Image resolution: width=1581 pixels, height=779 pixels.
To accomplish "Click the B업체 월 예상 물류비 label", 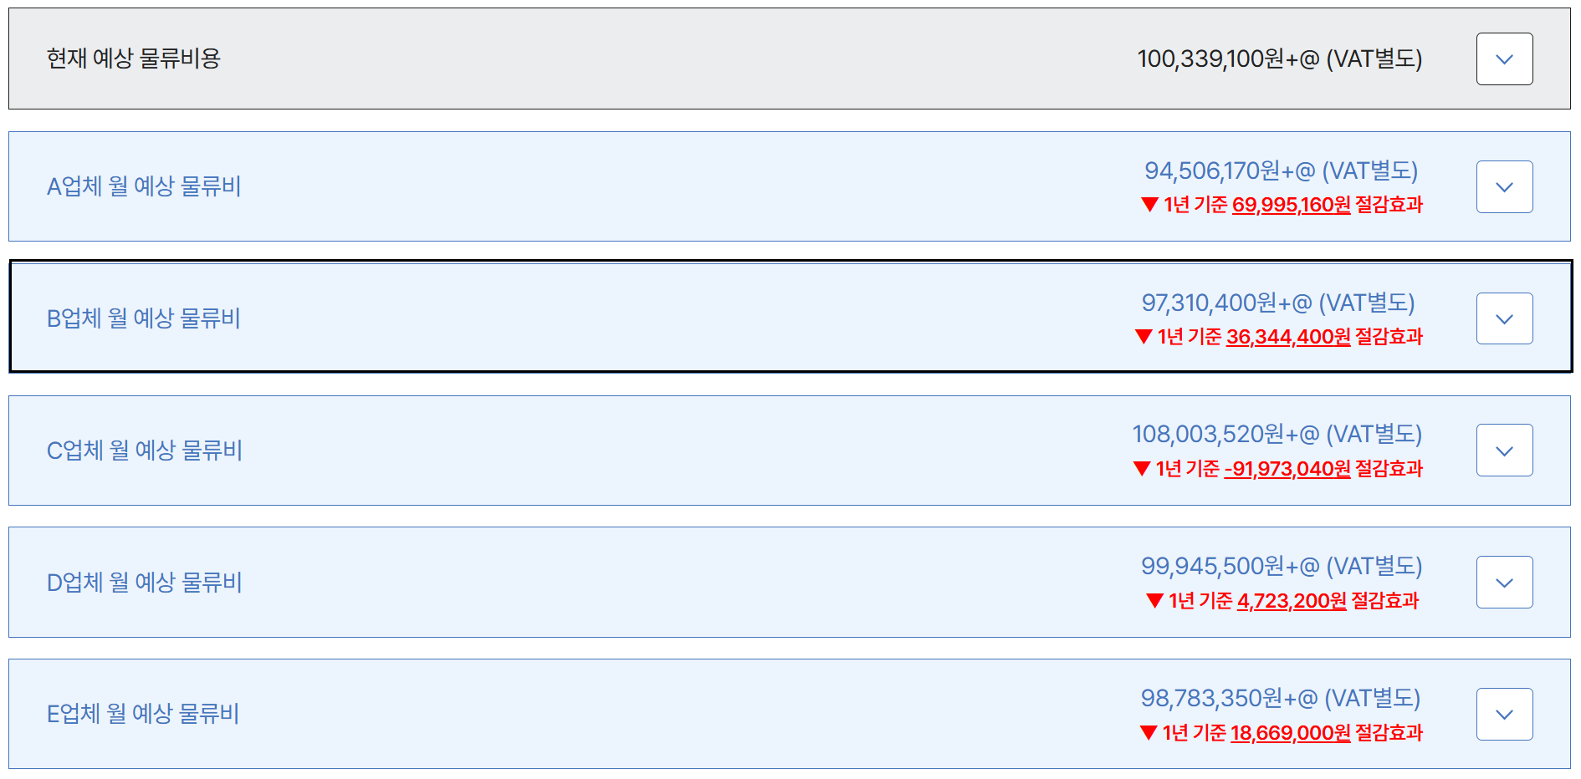I will pyautogui.click(x=144, y=318).
